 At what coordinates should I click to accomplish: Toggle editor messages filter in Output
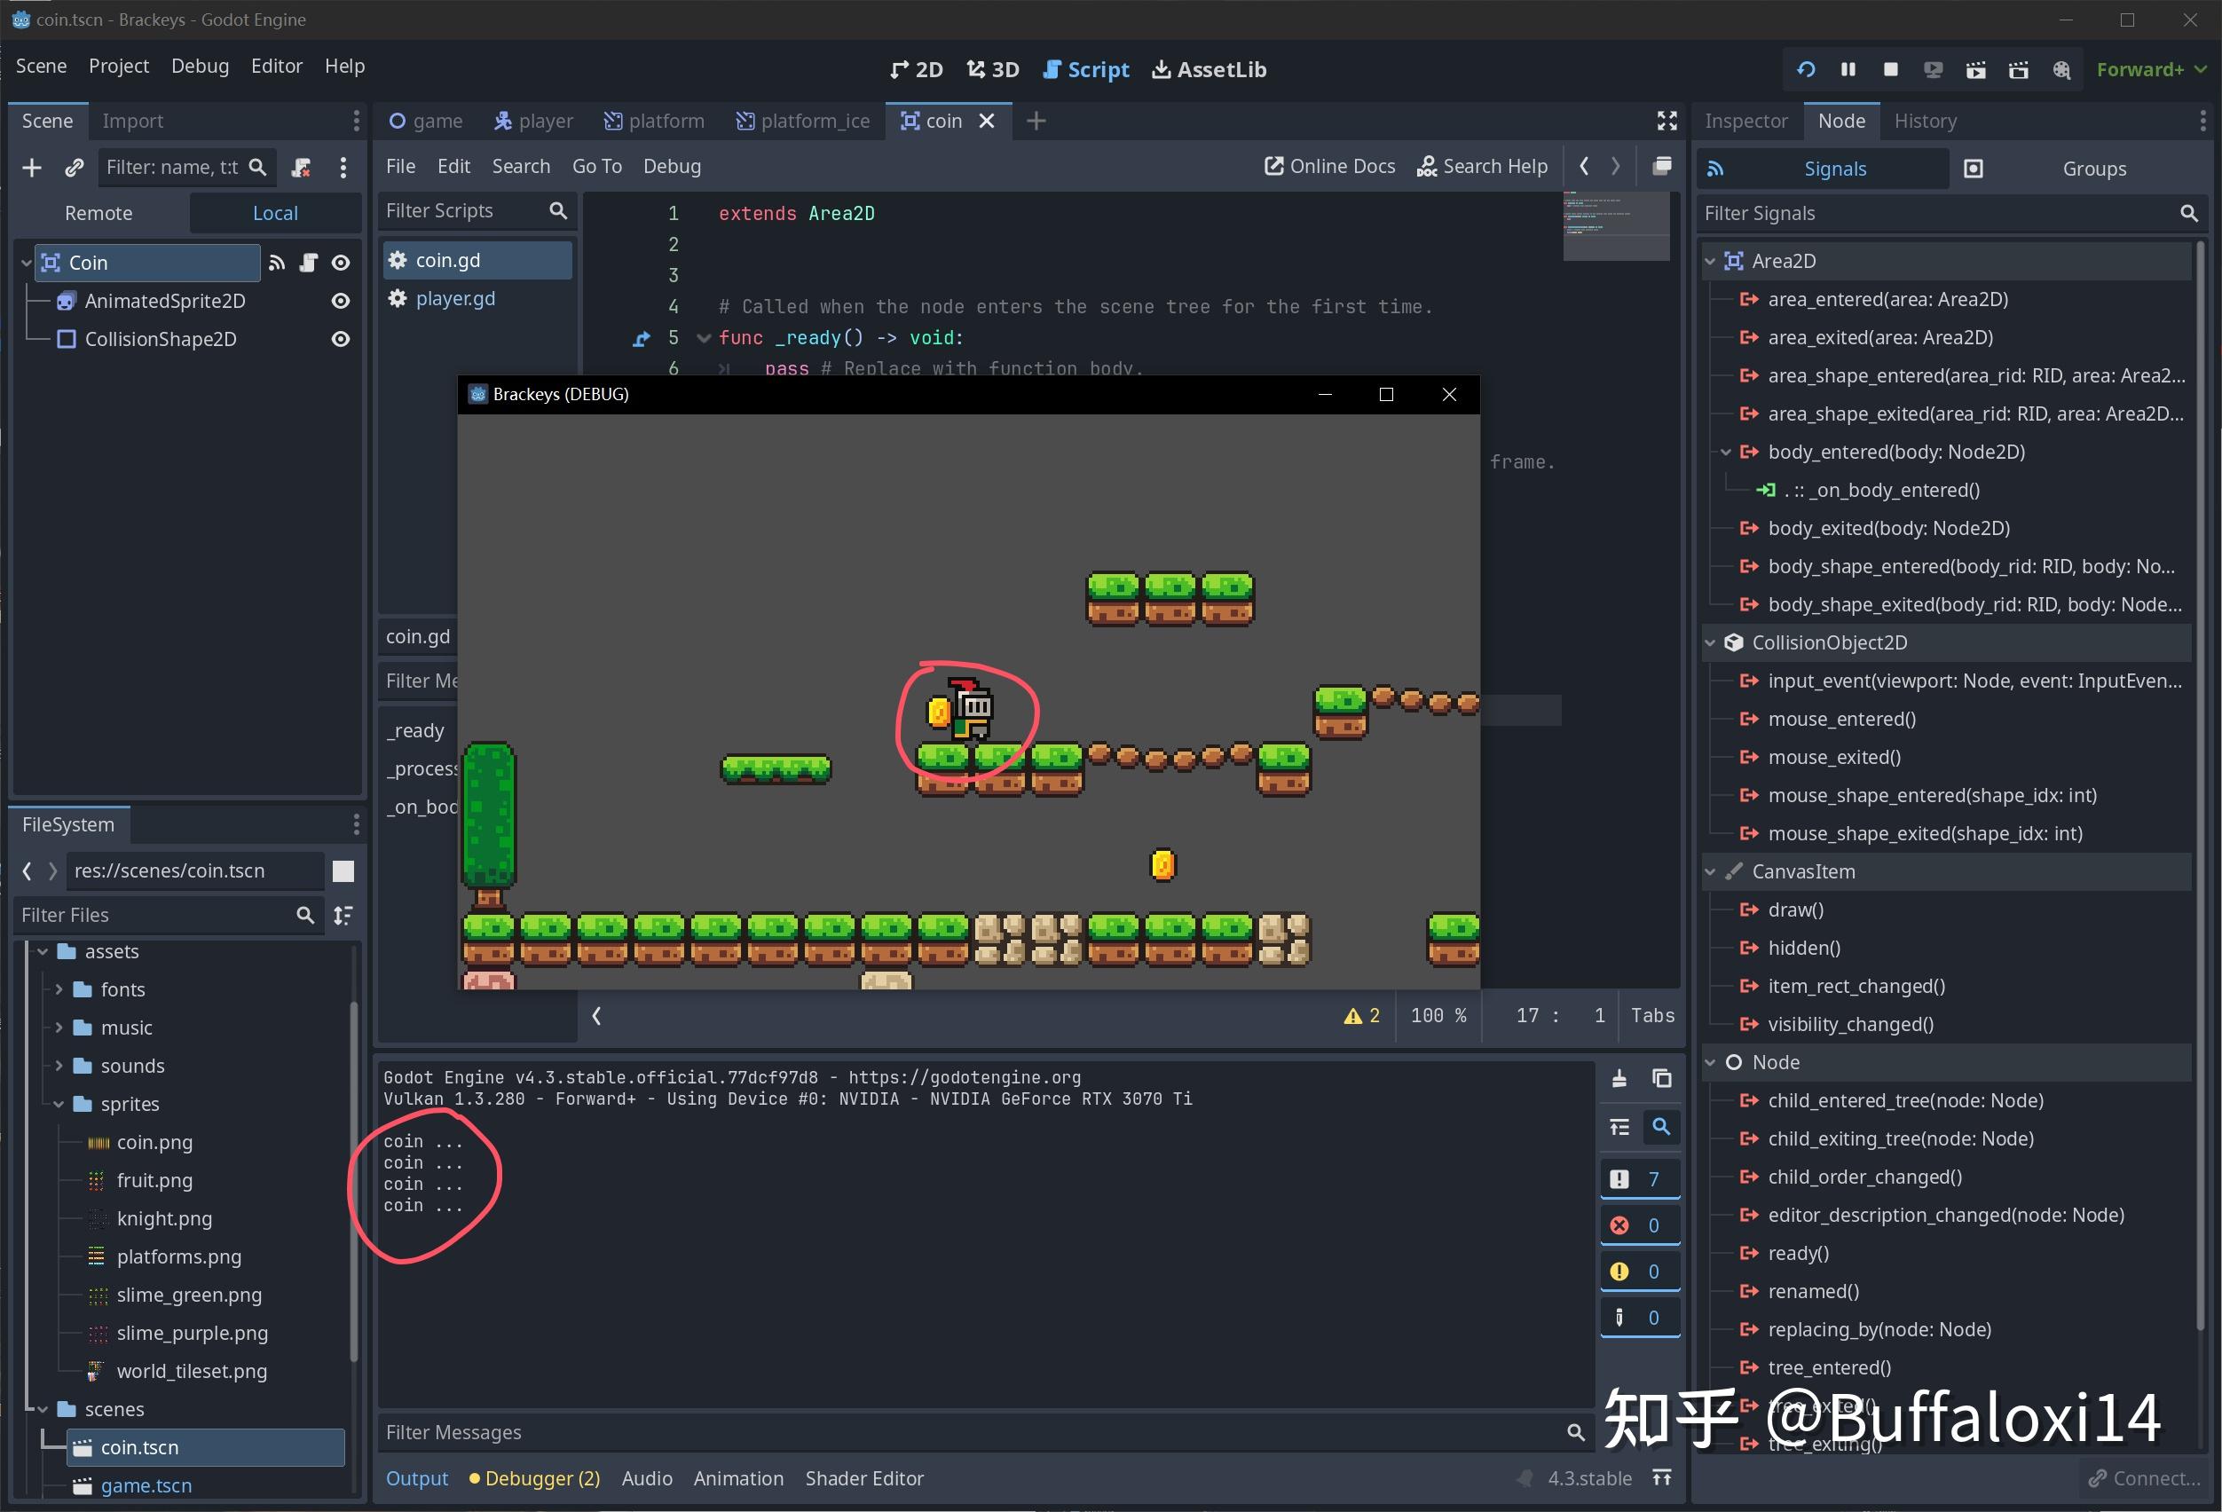pyautogui.click(x=1640, y=1317)
